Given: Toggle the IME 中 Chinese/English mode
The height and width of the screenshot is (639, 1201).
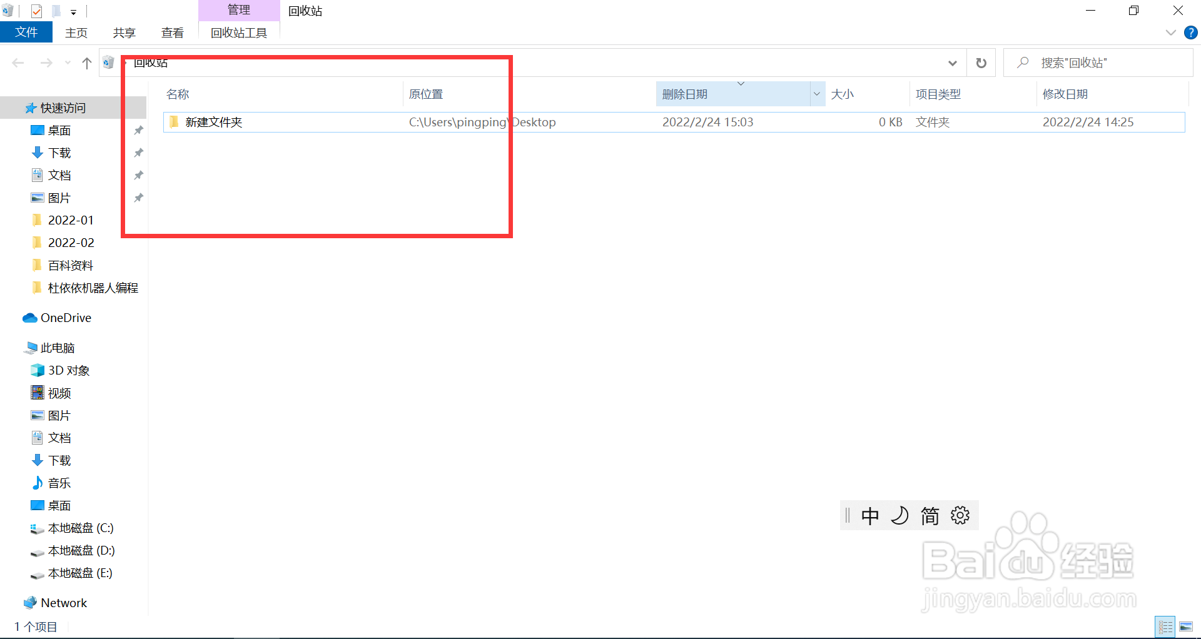Looking at the screenshot, I should coord(870,516).
